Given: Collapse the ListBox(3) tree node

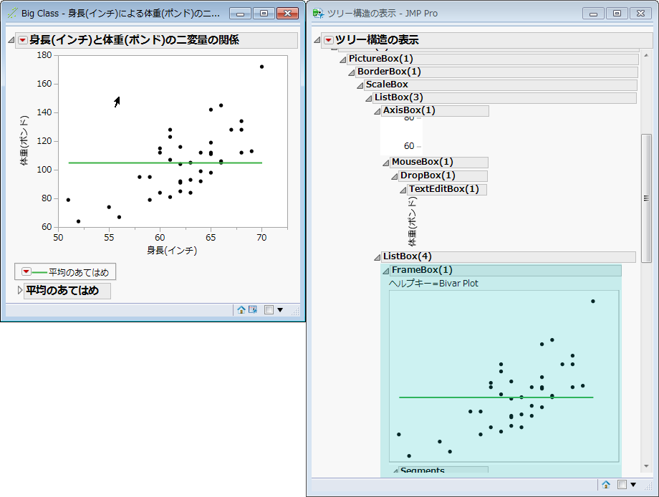Looking at the screenshot, I should (369, 98).
